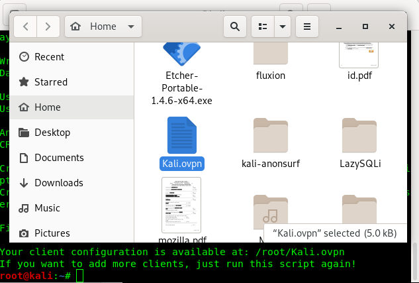Open the search magnifier in file manager

coord(234,27)
